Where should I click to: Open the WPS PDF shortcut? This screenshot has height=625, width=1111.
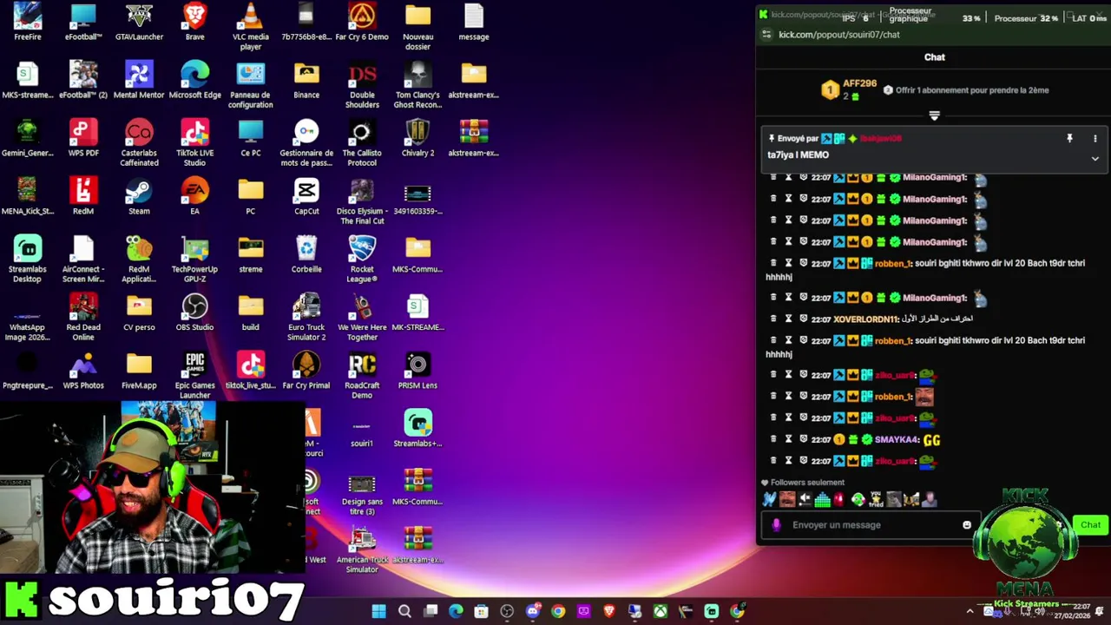(x=83, y=139)
